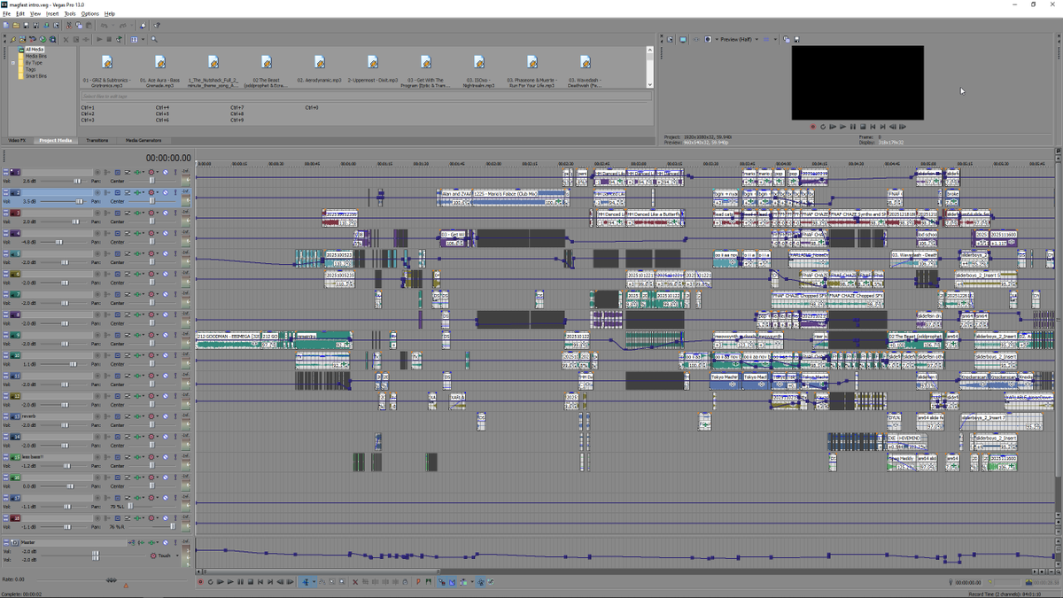1063x598 pixels.
Task: Click the Loop Playback transport button
Action: pos(211,582)
